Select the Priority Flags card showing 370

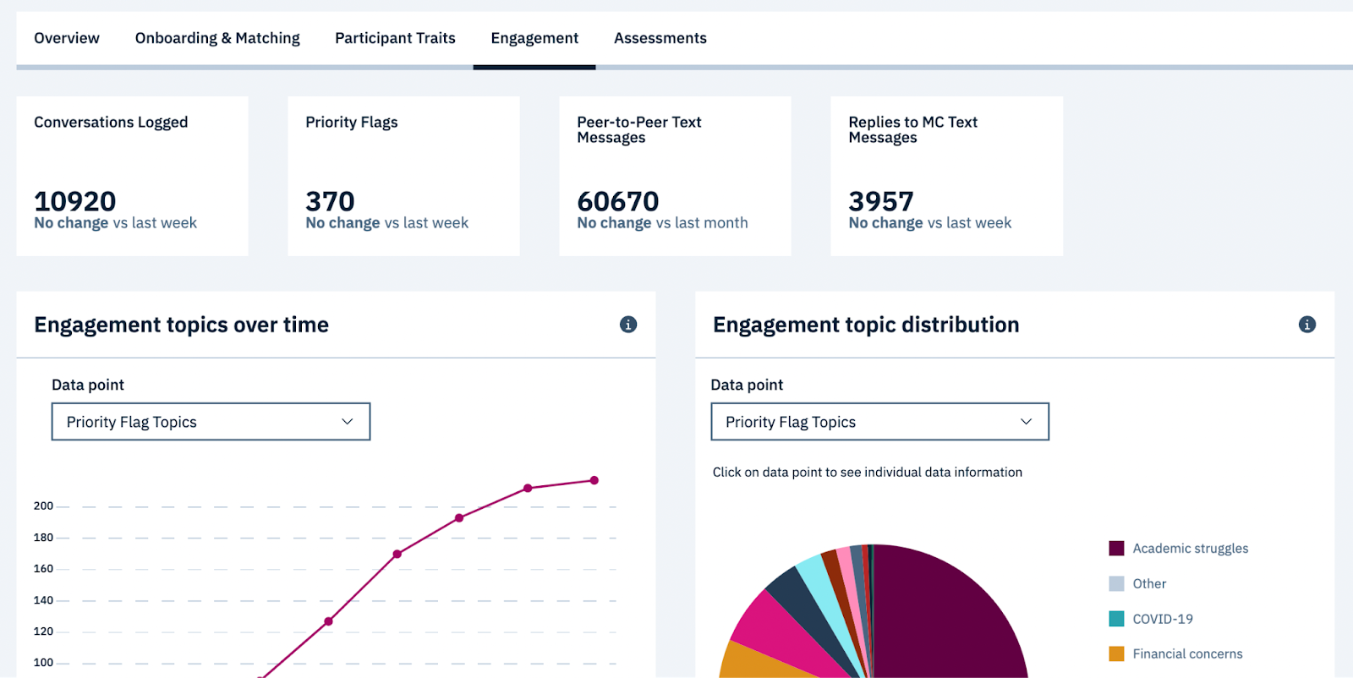pos(403,176)
